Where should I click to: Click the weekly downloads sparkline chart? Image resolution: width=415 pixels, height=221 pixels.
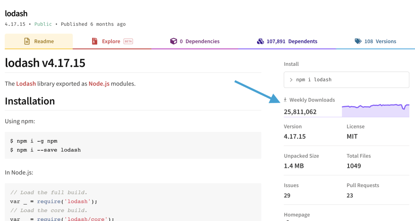375,110
